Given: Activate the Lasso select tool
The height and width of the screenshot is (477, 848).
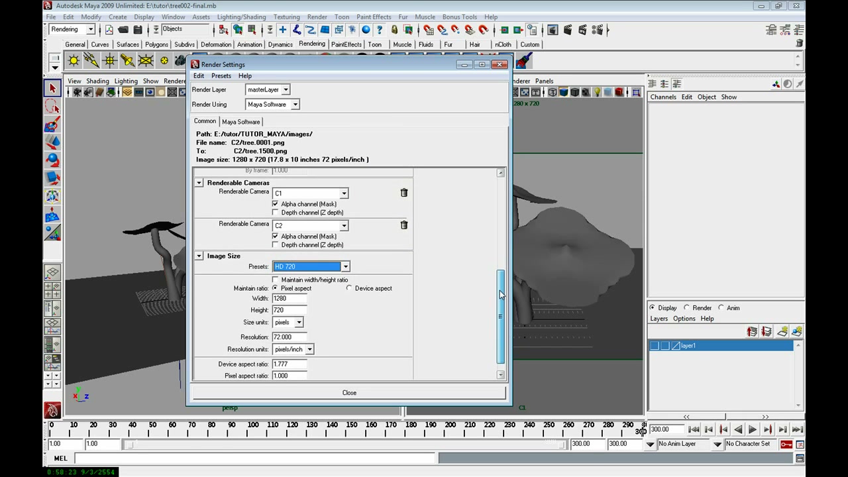Looking at the screenshot, I should [x=52, y=106].
